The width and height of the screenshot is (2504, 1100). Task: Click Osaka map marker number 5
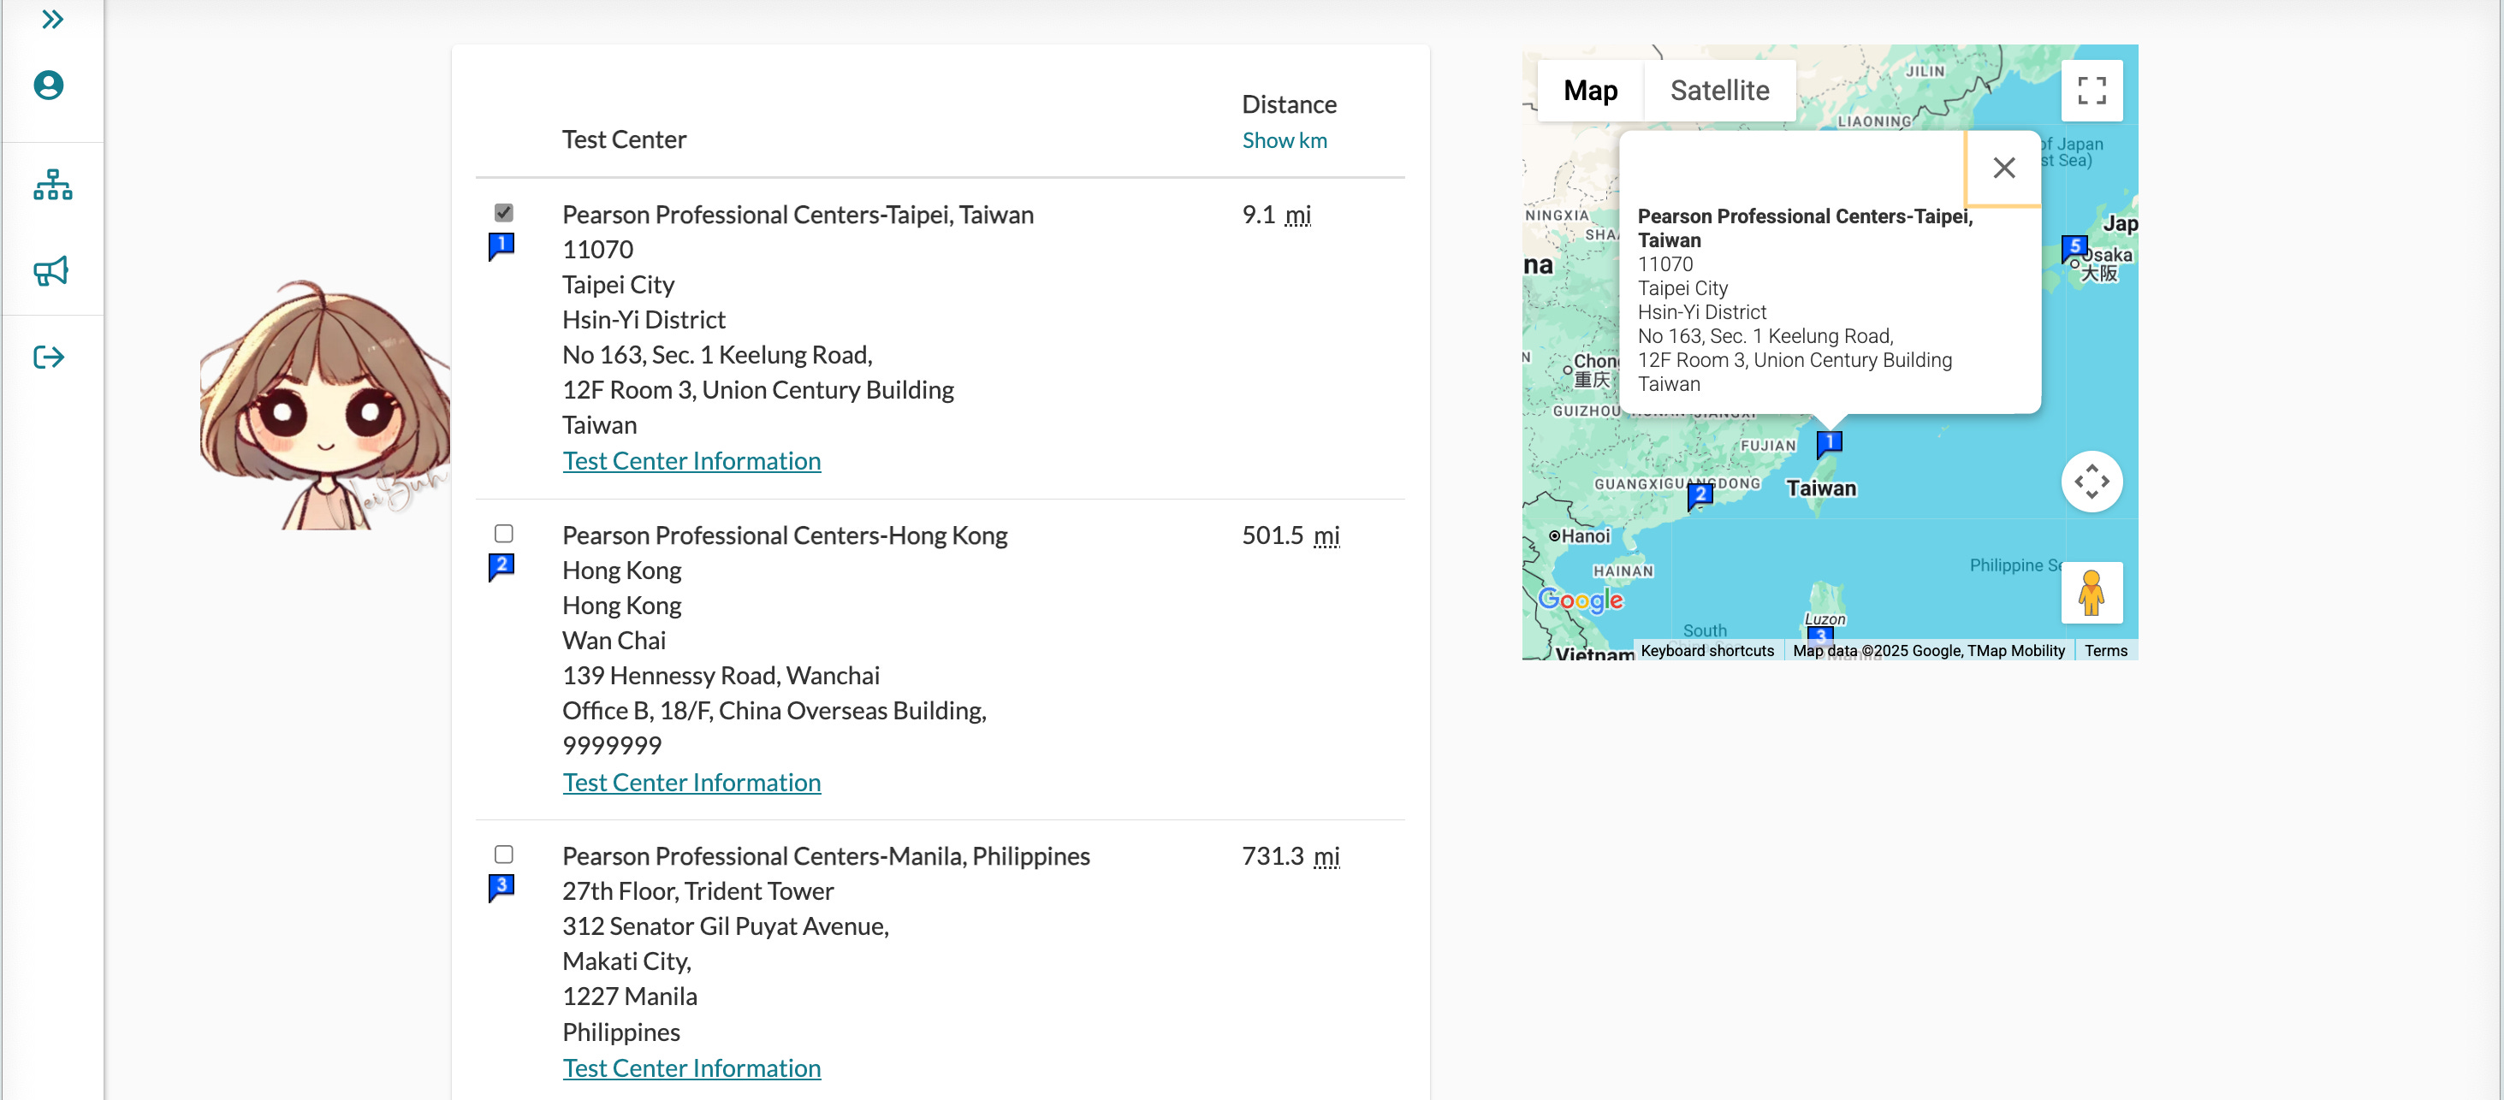2074,247
